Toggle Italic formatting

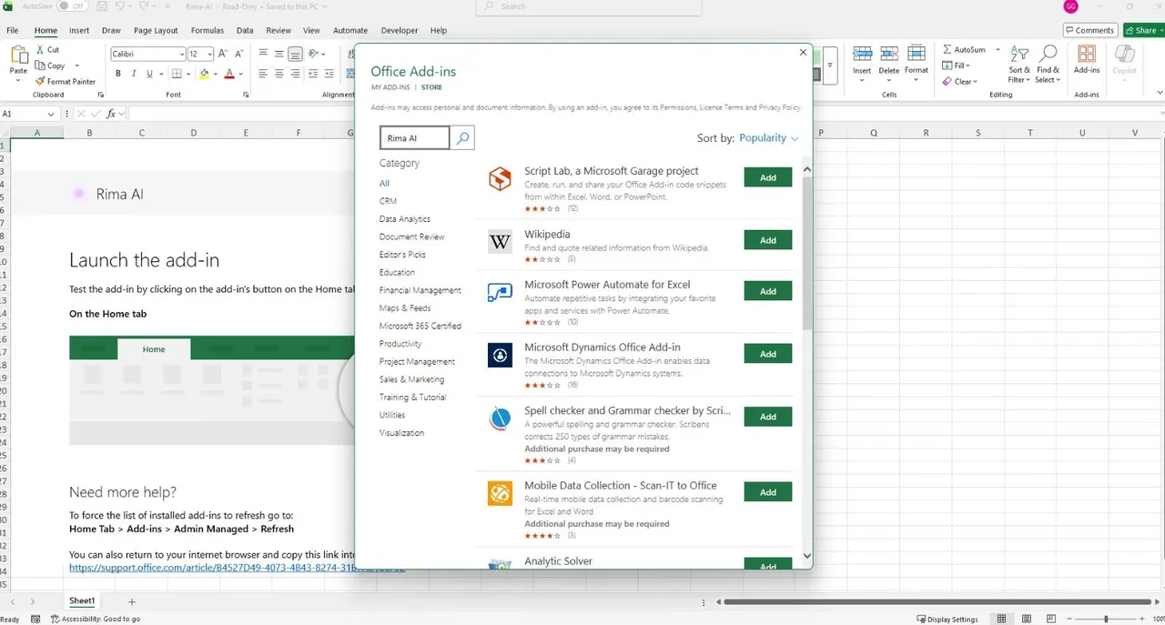(133, 74)
